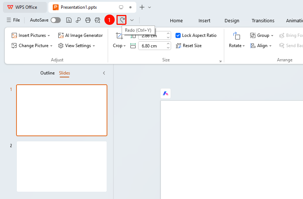Screen dimensions: 303x199
Task: Open the File menu
Action: click(x=13, y=20)
